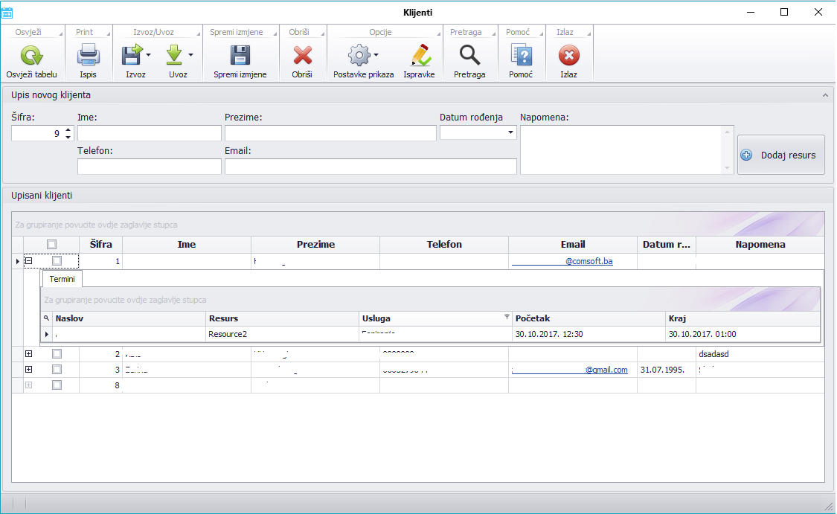Viewport: 837px width, 514px height.
Task: Print with the Ispis printer icon
Action: [88, 56]
